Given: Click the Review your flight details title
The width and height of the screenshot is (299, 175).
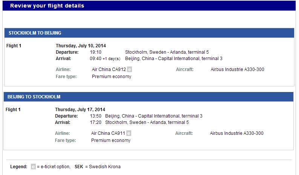Looking at the screenshot, I should [x=47, y=6].
